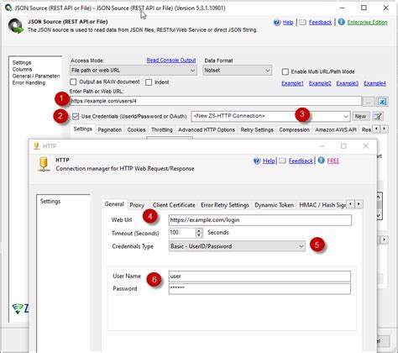Image resolution: width=398 pixels, height=353 pixels.
Task: Switch to the Proxy tab
Action: pos(137,205)
